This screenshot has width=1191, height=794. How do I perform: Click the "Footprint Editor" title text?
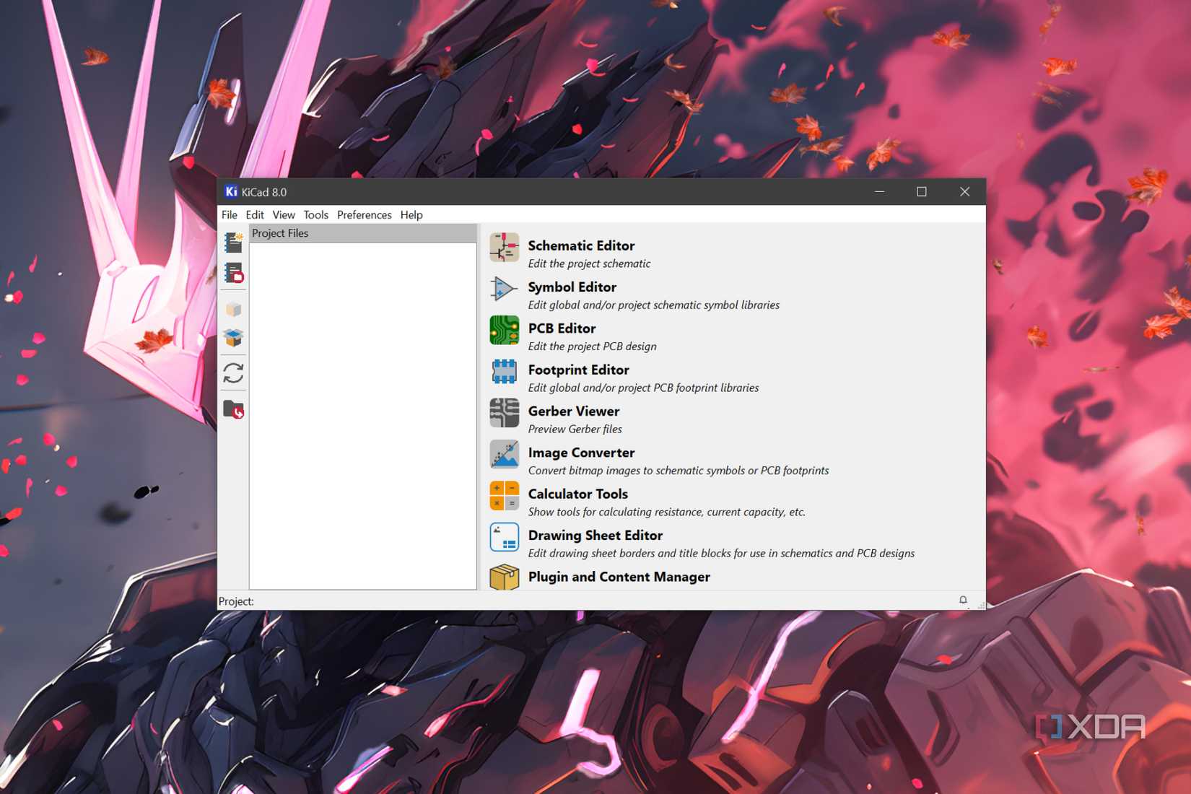pos(579,370)
